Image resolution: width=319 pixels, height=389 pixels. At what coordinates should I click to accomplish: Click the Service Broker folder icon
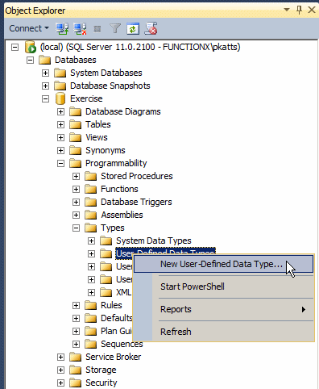(x=75, y=357)
